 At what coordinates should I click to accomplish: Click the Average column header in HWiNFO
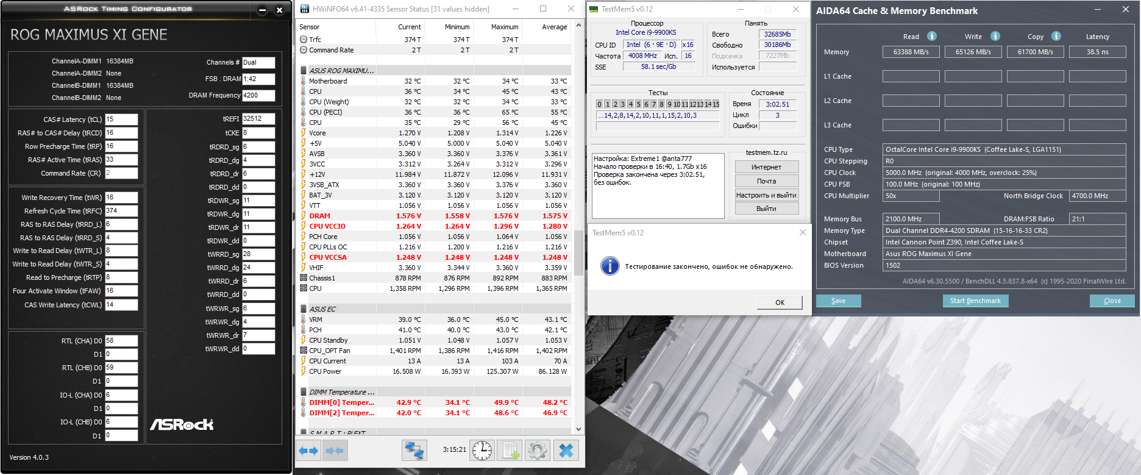[547, 27]
